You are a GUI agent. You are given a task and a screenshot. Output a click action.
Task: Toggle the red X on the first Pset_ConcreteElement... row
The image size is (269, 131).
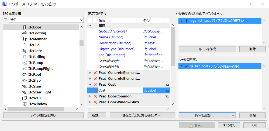(95, 73)
